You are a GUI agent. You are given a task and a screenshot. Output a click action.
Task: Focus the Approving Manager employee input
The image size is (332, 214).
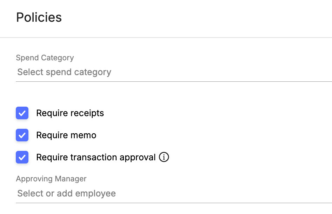point(66,193)
